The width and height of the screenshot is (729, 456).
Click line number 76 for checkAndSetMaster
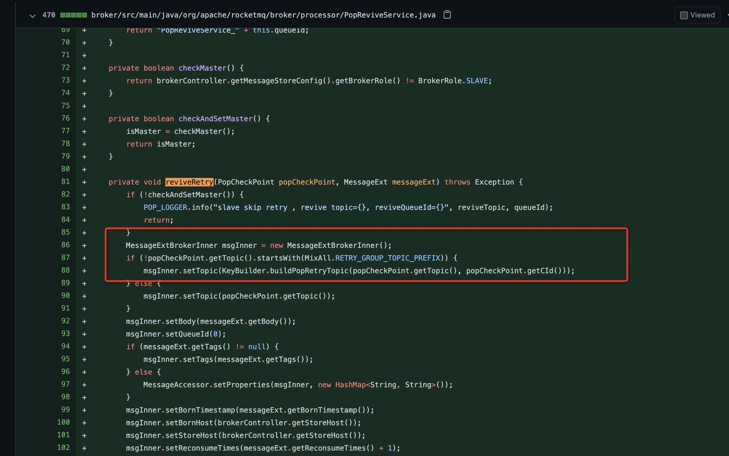(x=65, y=118)
